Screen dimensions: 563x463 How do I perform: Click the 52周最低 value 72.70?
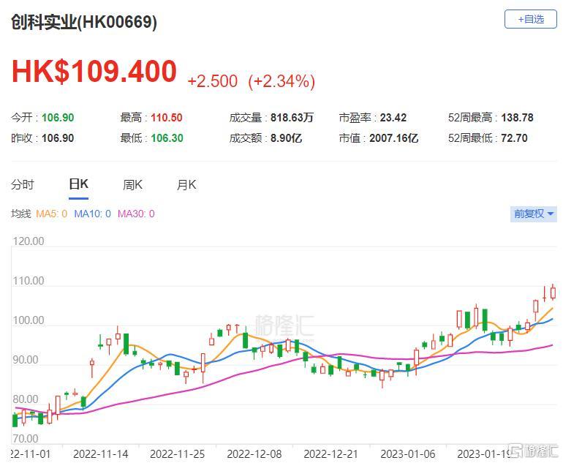tap(514, 138)
